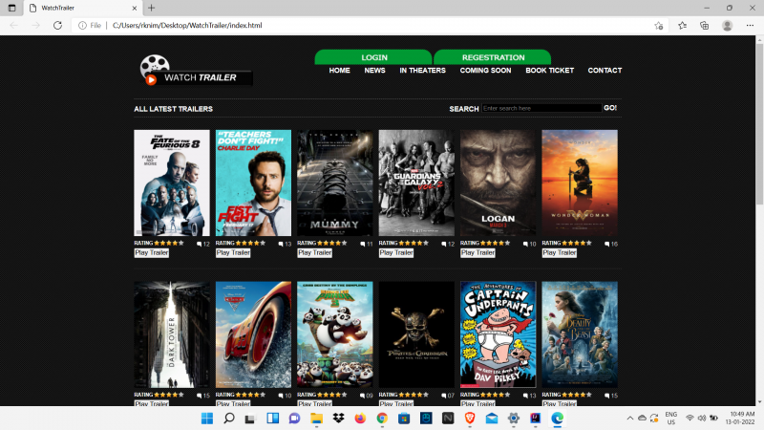Viewport: 764px width, 430px height.
Task: Open the LOGIN tab
Action: click(x=373, y=57)
